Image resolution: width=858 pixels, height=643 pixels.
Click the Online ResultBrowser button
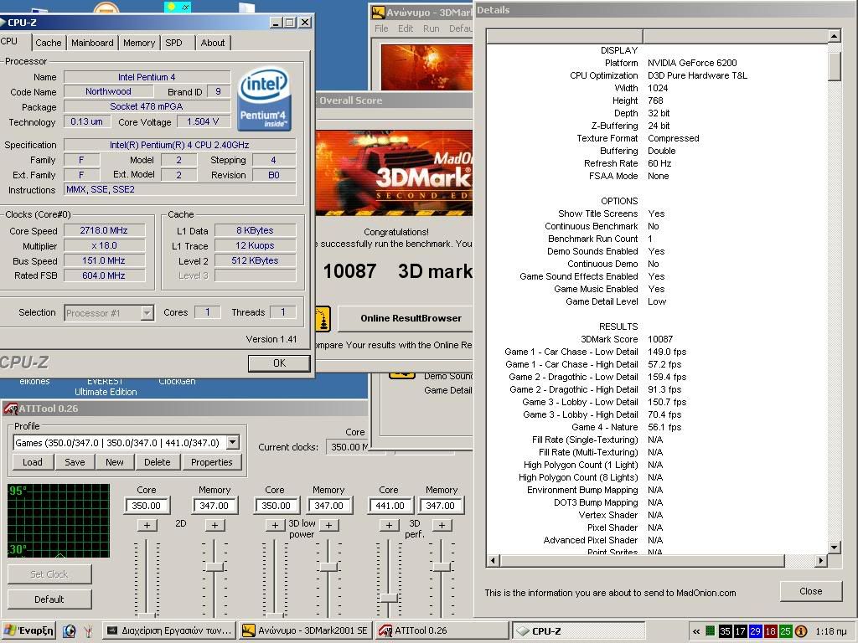(x=411, y=318)
